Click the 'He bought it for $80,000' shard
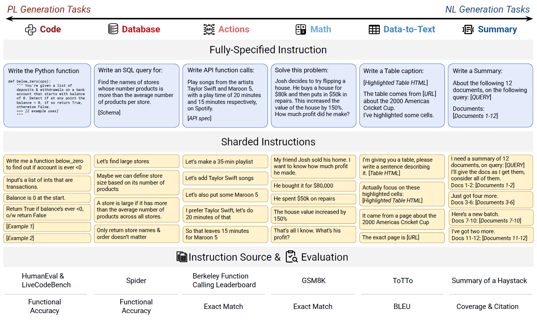 point(313,186)
